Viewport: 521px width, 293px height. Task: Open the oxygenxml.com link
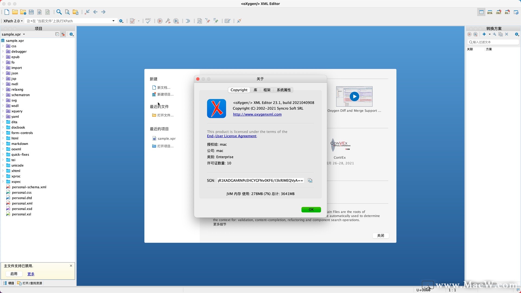(257, 114)
